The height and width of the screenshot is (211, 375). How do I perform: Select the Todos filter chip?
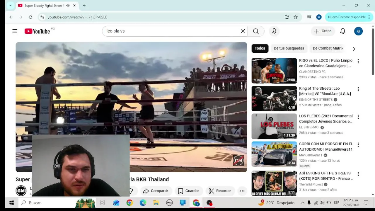click(x=260, y=48)
